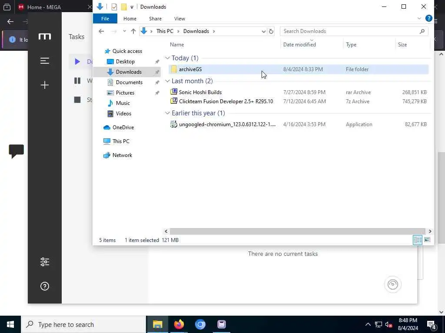Select Clickteam Fusion Developer 7z archive
Image resolution: width=445 pixels, height=333 pixels.
(x=299, y=101)
